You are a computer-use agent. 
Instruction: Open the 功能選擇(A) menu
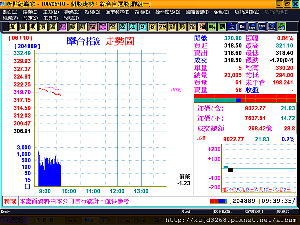click(x=247, y=12)
